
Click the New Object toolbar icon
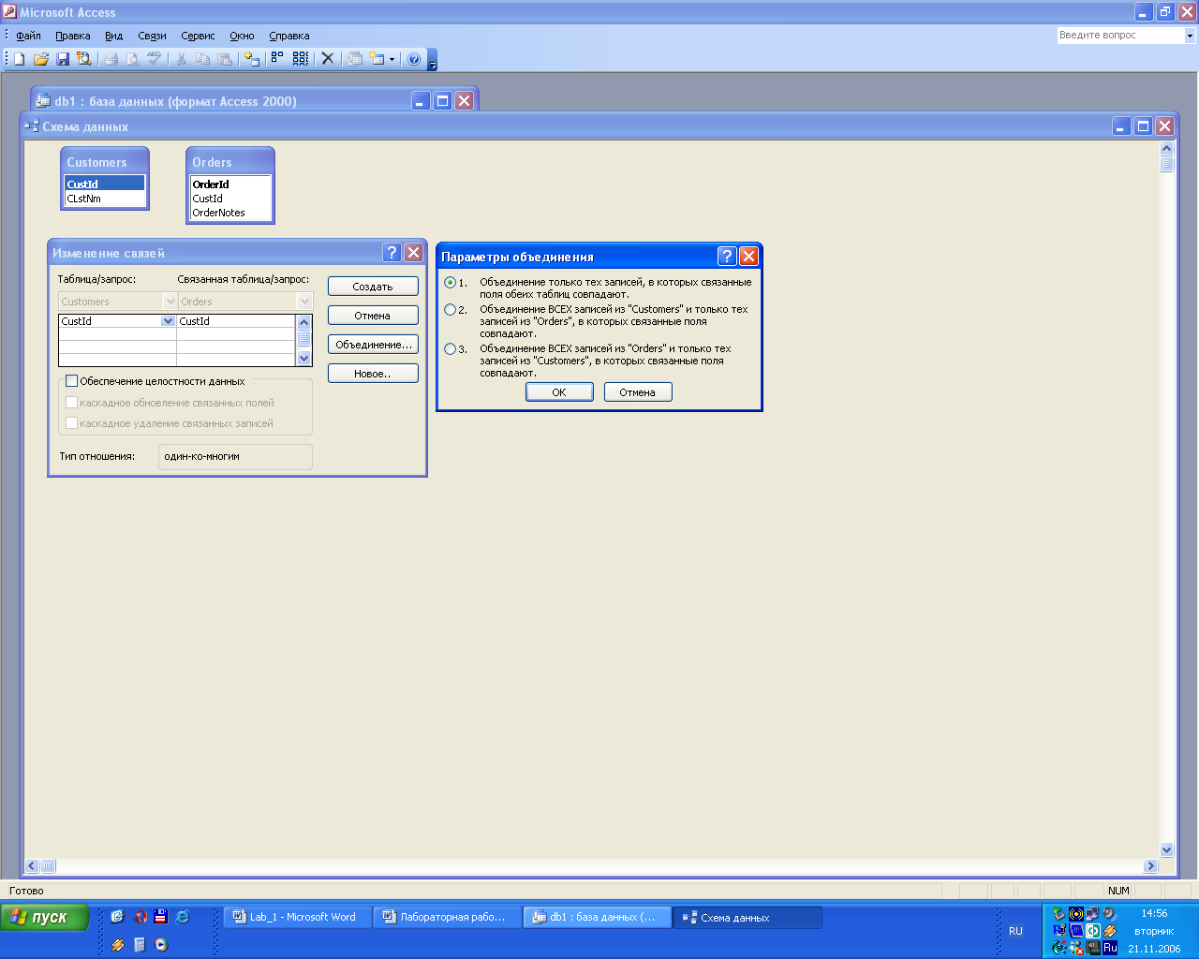click(x=377, y=58)
